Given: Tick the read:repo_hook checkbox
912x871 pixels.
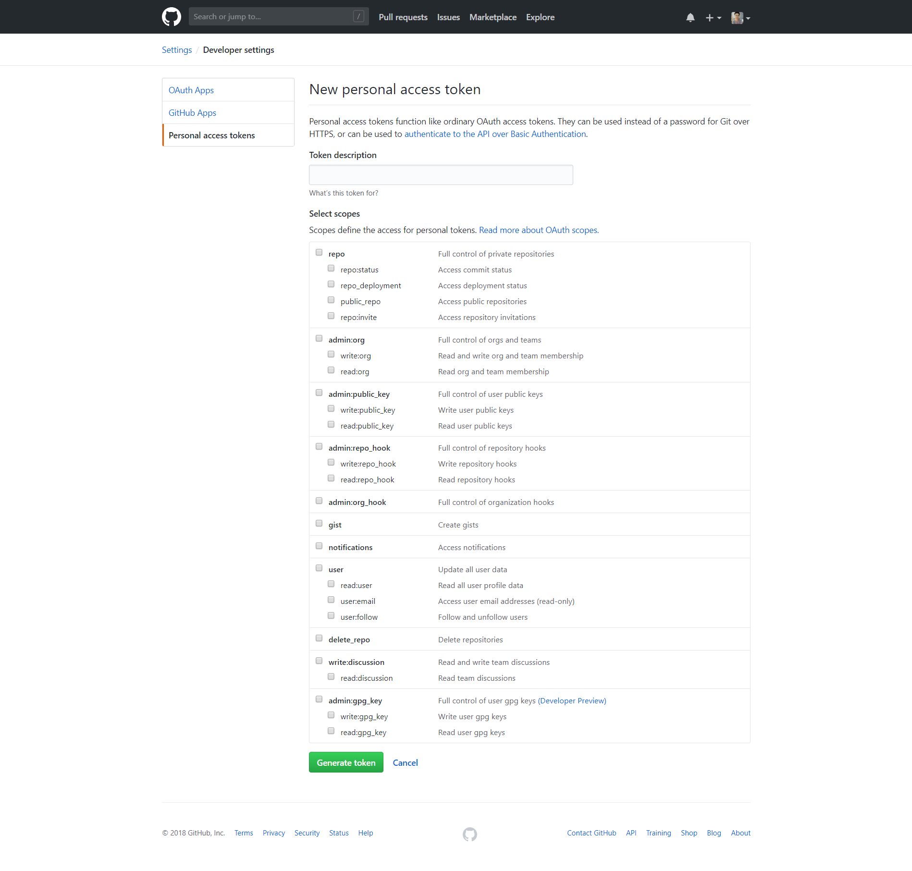Looking at the screenshot, I should [331, 478].
